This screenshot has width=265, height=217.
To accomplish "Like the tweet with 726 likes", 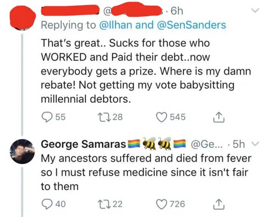I will [x=161, y=204].
